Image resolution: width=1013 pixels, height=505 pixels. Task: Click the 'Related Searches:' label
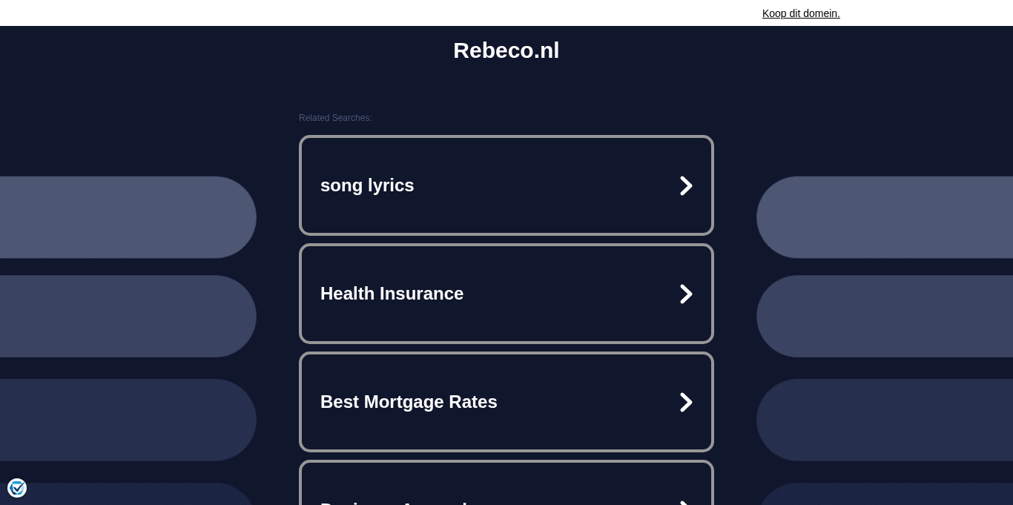tap(335, 118)
